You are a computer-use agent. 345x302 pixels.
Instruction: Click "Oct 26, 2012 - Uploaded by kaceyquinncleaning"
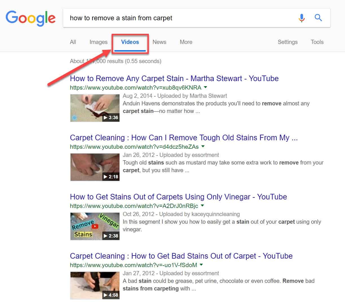[x=181, y=214]
